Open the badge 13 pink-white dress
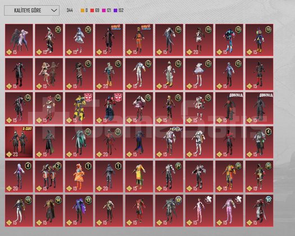295x236 pixels. coord(139,108)
